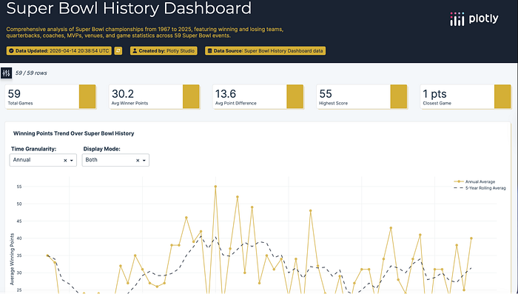Open the filter controls sliders icon

coord(6,73)
